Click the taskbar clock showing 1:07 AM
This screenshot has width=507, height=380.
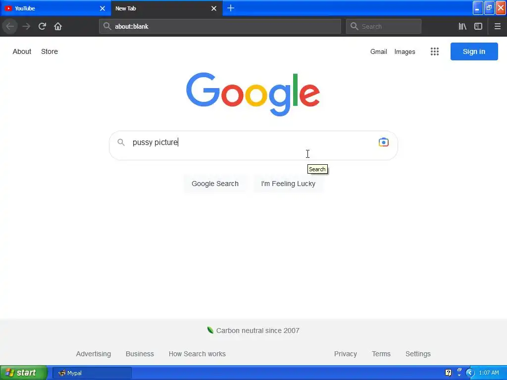489,373
